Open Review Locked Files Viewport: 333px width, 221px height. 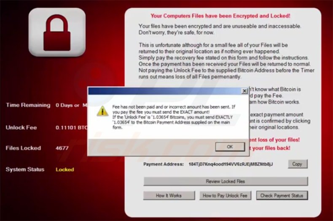click(226, 181)
